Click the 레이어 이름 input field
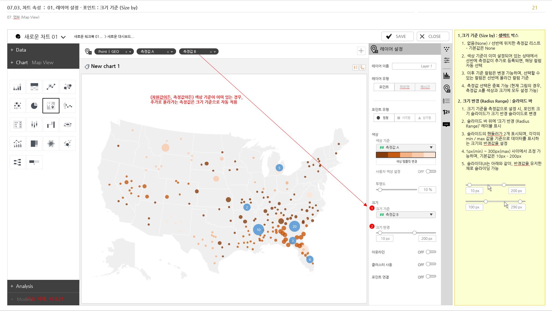 414,66
